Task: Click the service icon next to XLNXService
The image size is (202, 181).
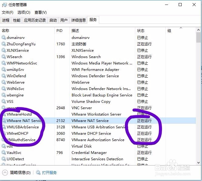Action: [x=4, y=50]
